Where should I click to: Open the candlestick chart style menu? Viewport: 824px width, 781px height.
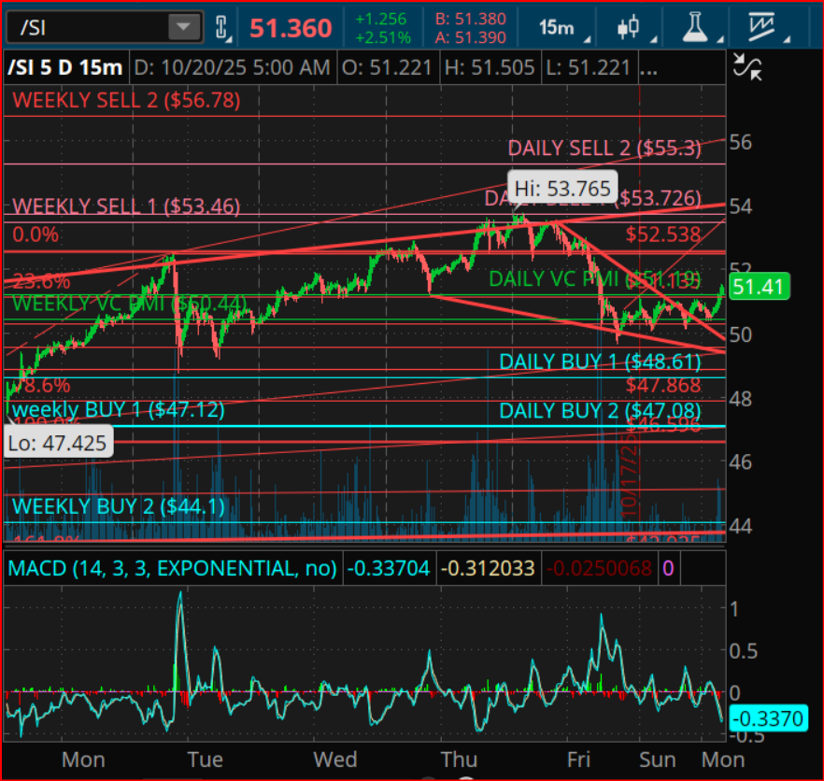click(x=627, y=28)
